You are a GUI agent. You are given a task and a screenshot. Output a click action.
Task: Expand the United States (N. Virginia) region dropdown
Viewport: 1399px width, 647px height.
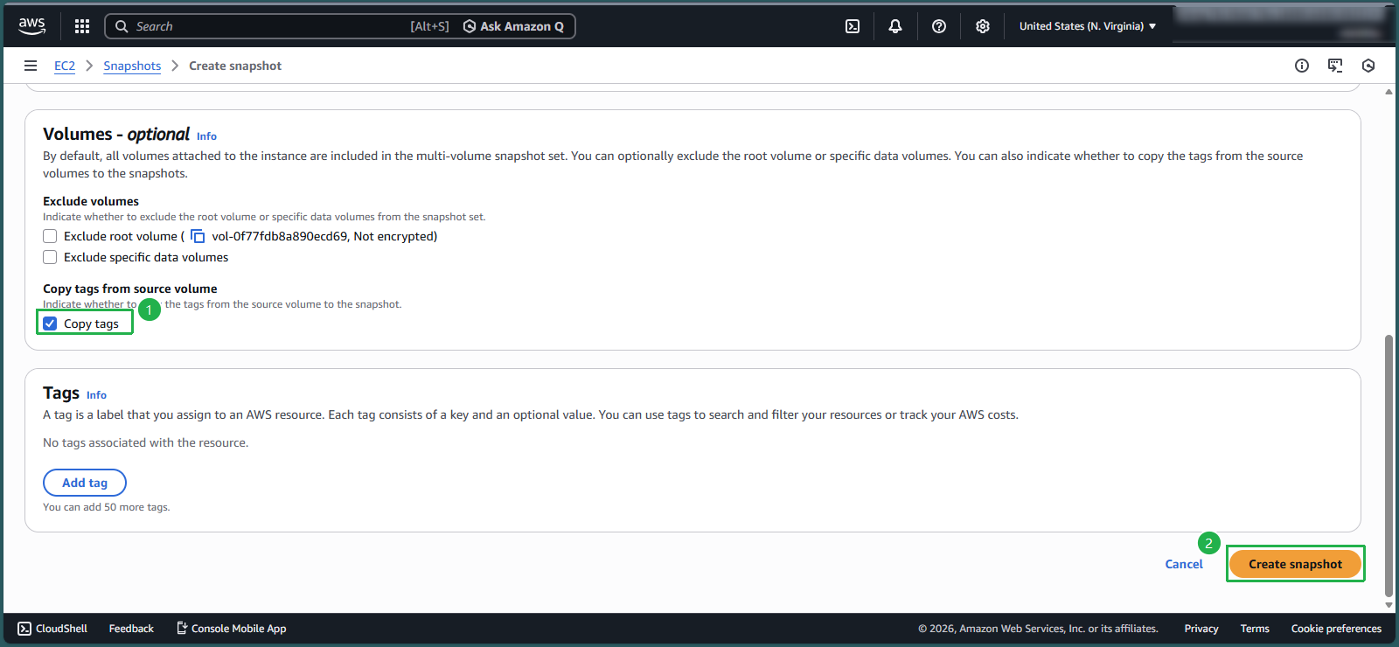[x=1088, y=26]
